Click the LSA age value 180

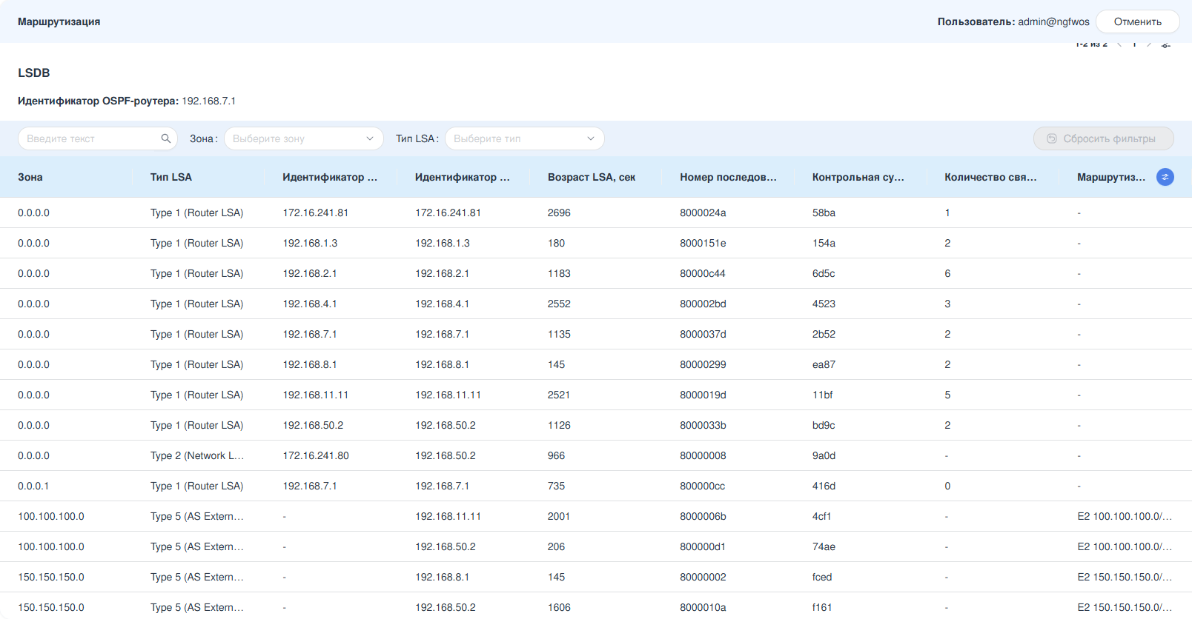(x=556, y=243)
